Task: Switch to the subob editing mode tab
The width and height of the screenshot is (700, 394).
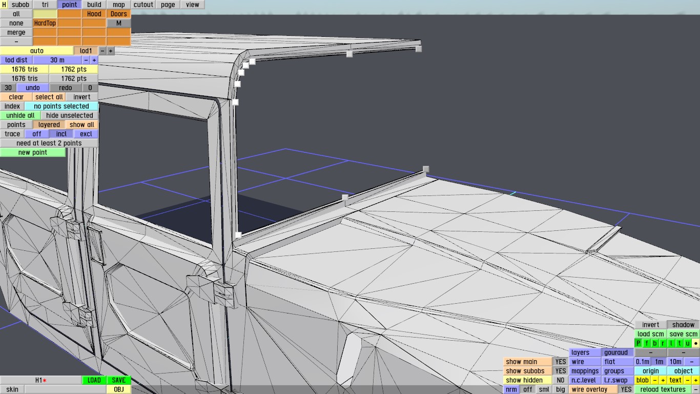Action: pyautogui.click(x=20, y=5)
